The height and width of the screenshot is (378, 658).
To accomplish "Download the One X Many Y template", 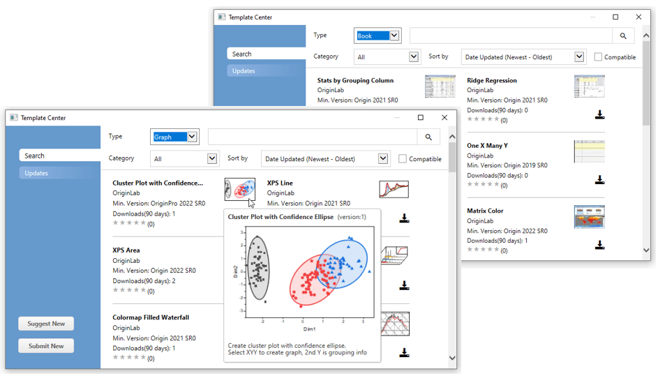I will [x=599, y=180].
